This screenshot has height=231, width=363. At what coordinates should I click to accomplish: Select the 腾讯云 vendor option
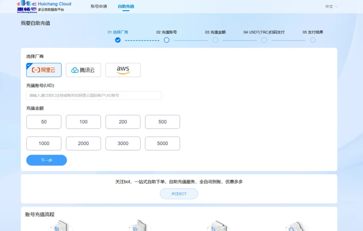pyautogui.click(x=83, y=70)
